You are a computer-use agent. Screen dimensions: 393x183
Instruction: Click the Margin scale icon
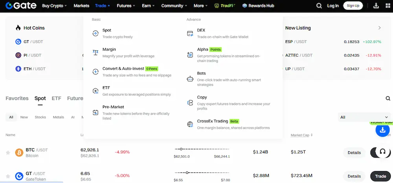[95, 53]
